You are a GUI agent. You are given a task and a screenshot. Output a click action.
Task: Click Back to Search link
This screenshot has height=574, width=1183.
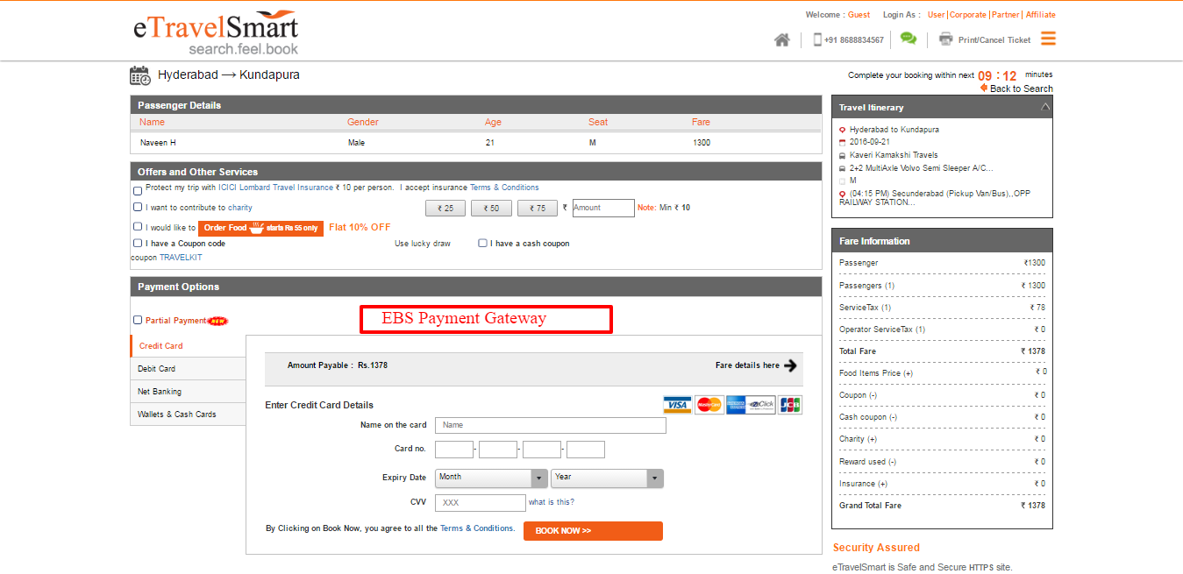click(1022, 89)
